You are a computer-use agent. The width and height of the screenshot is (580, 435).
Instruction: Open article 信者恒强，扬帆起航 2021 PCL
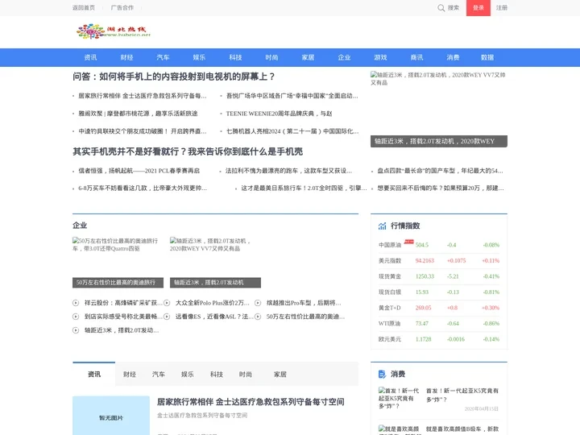[139, 171]
